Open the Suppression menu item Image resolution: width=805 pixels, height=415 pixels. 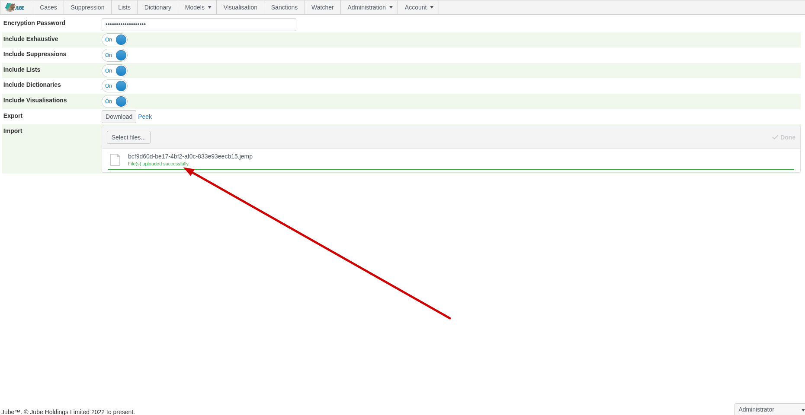point(87,7)
